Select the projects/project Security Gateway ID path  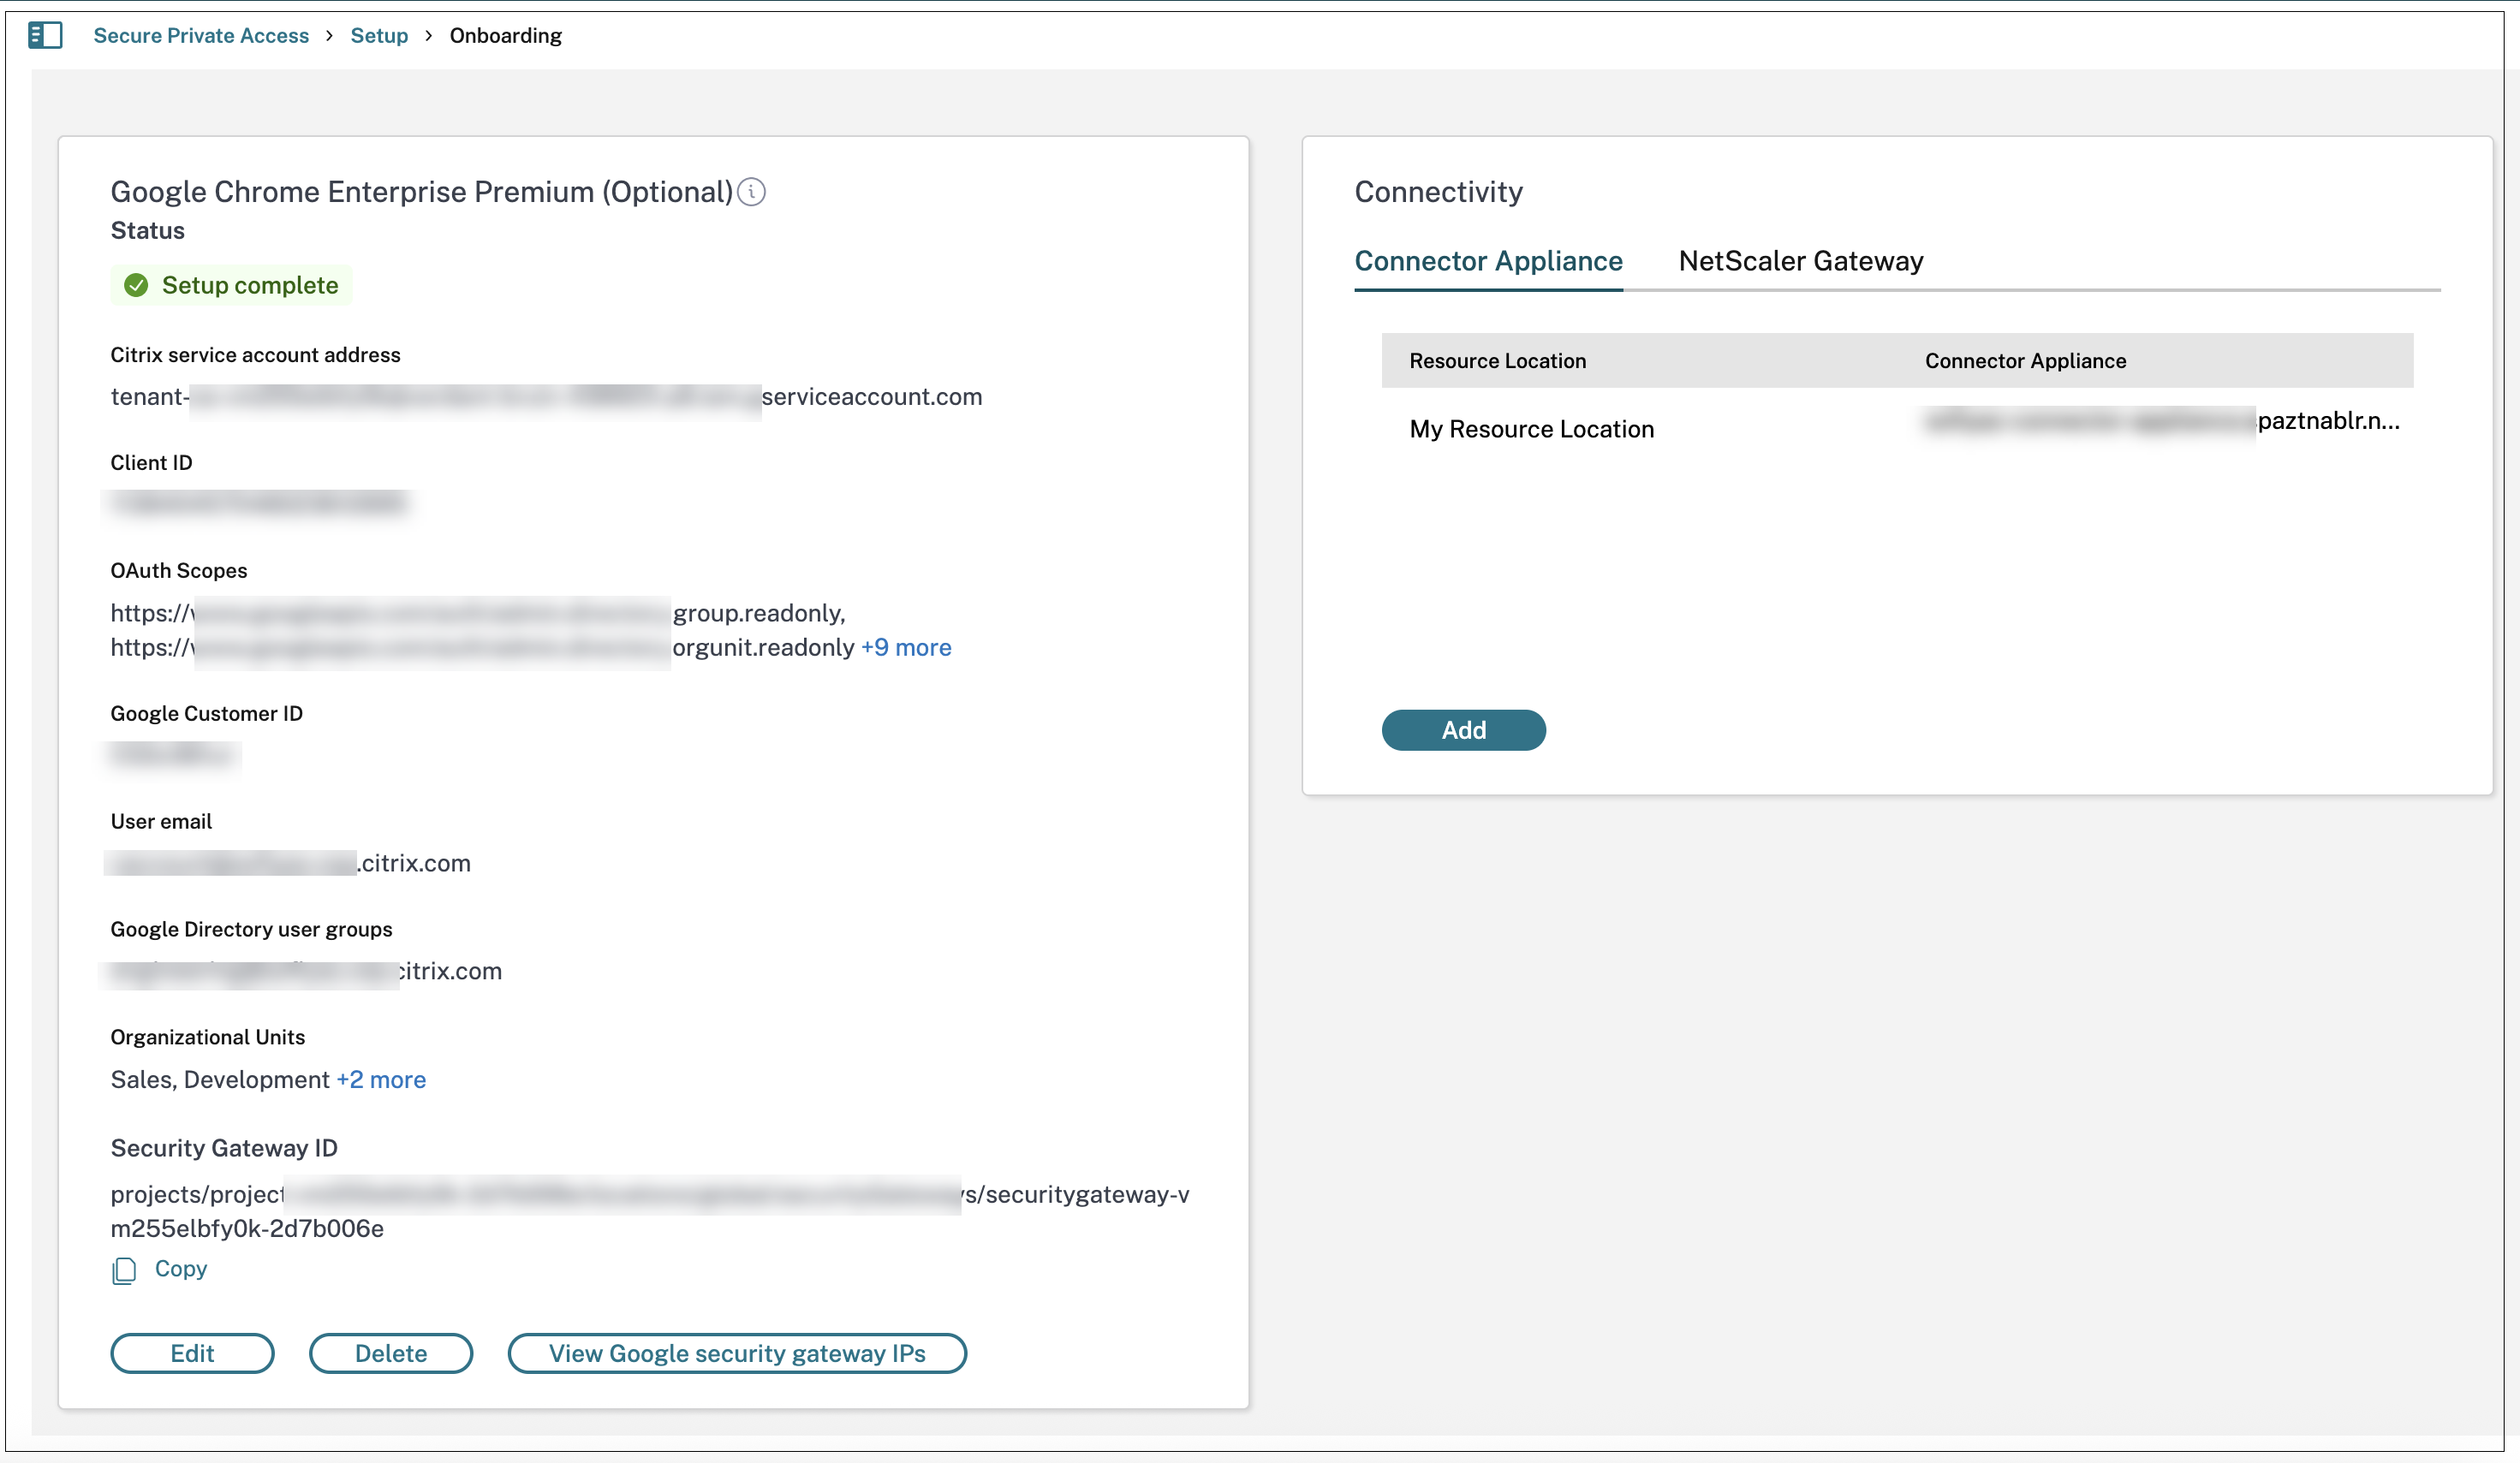(650, 1212)
